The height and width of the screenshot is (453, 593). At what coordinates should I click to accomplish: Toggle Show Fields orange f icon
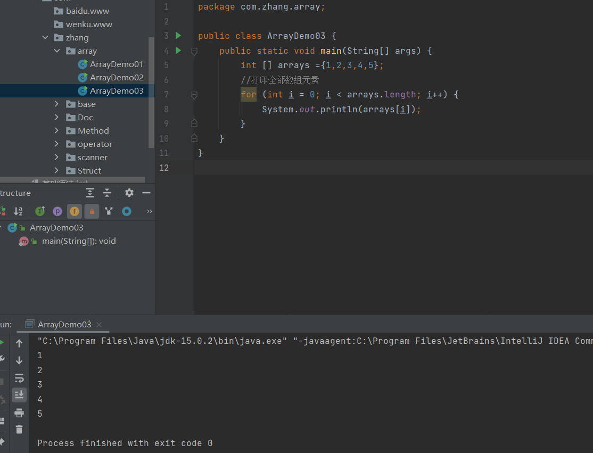coord(75,211)
